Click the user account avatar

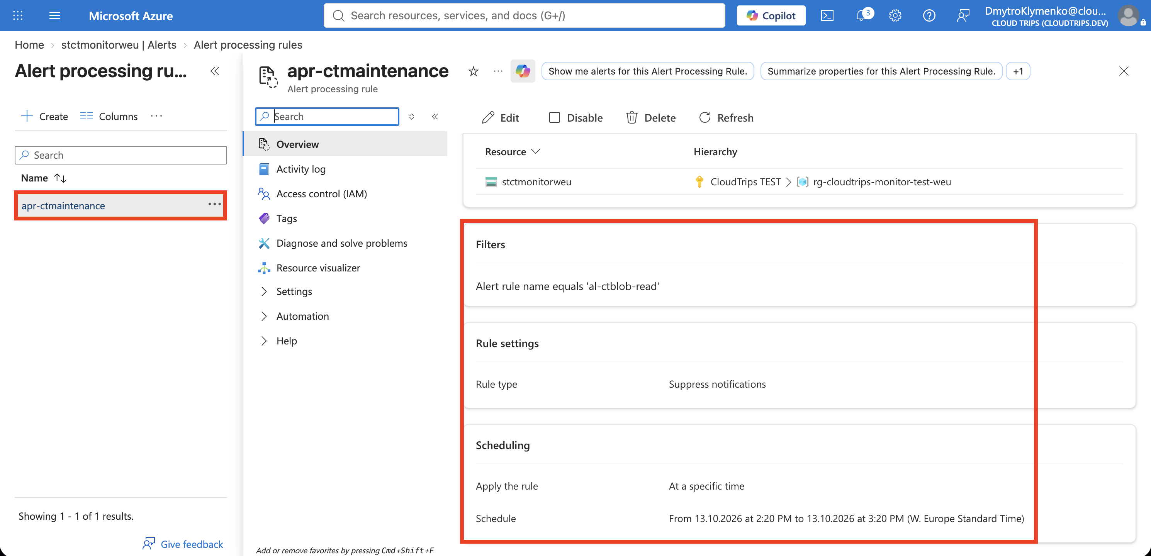pos(1129,15)
